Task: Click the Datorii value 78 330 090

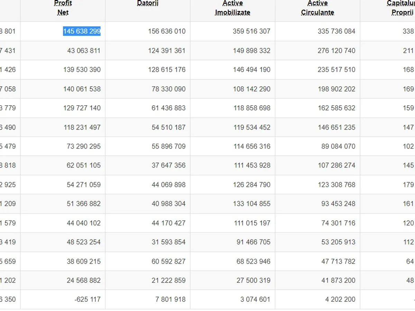Action: pos(168,89)
